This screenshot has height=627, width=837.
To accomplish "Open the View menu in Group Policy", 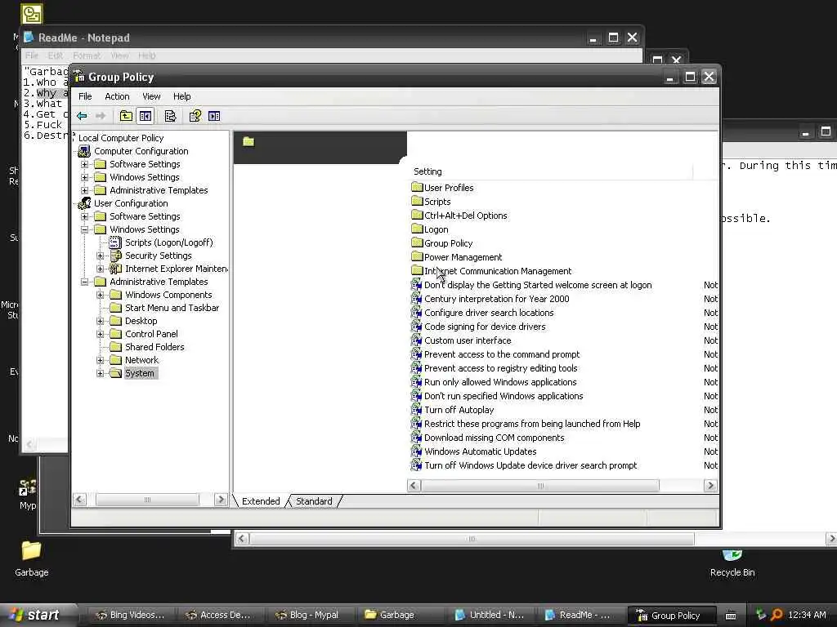I will tap(151, 96).
